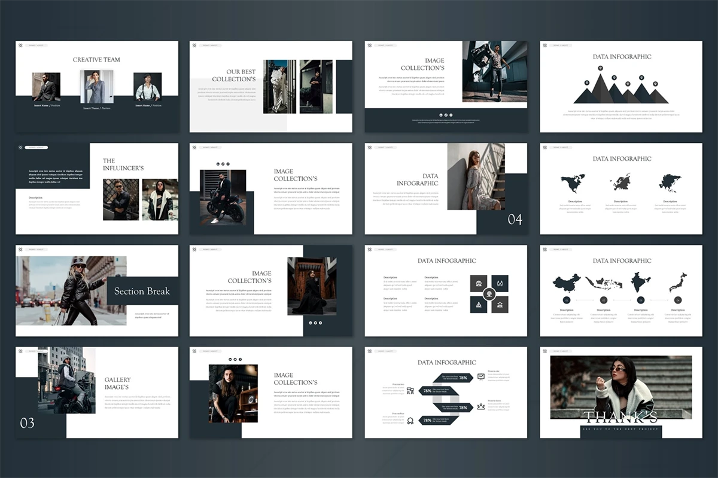Image resolution: width=718 pixels, height=478 pixels.
Task: Click the large 04 slide number
Action: coord(515,219)
